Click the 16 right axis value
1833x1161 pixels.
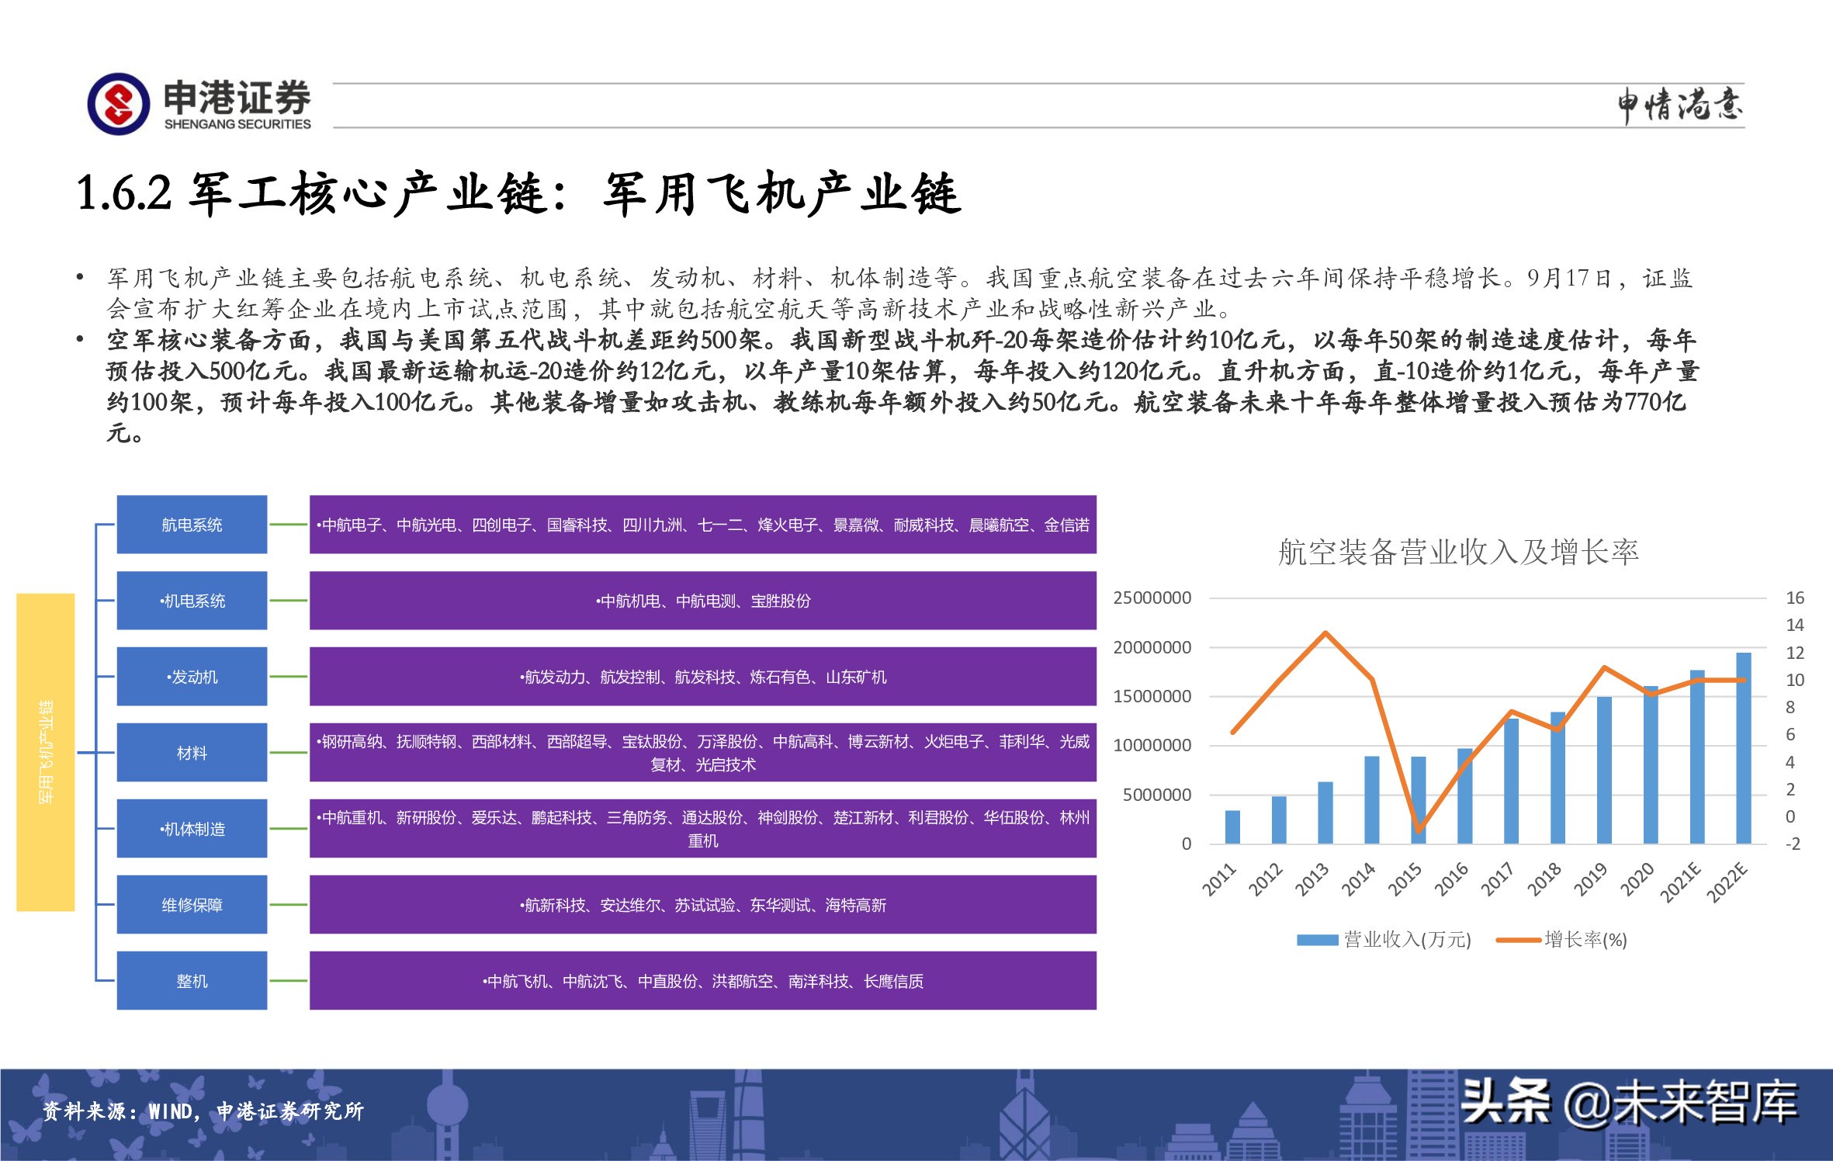pyautogui.click(x=1795, y=598)
